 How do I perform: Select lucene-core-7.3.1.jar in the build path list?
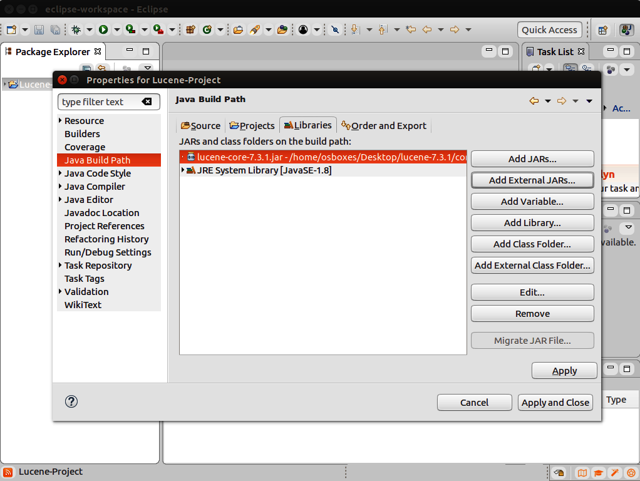point(326,157)
